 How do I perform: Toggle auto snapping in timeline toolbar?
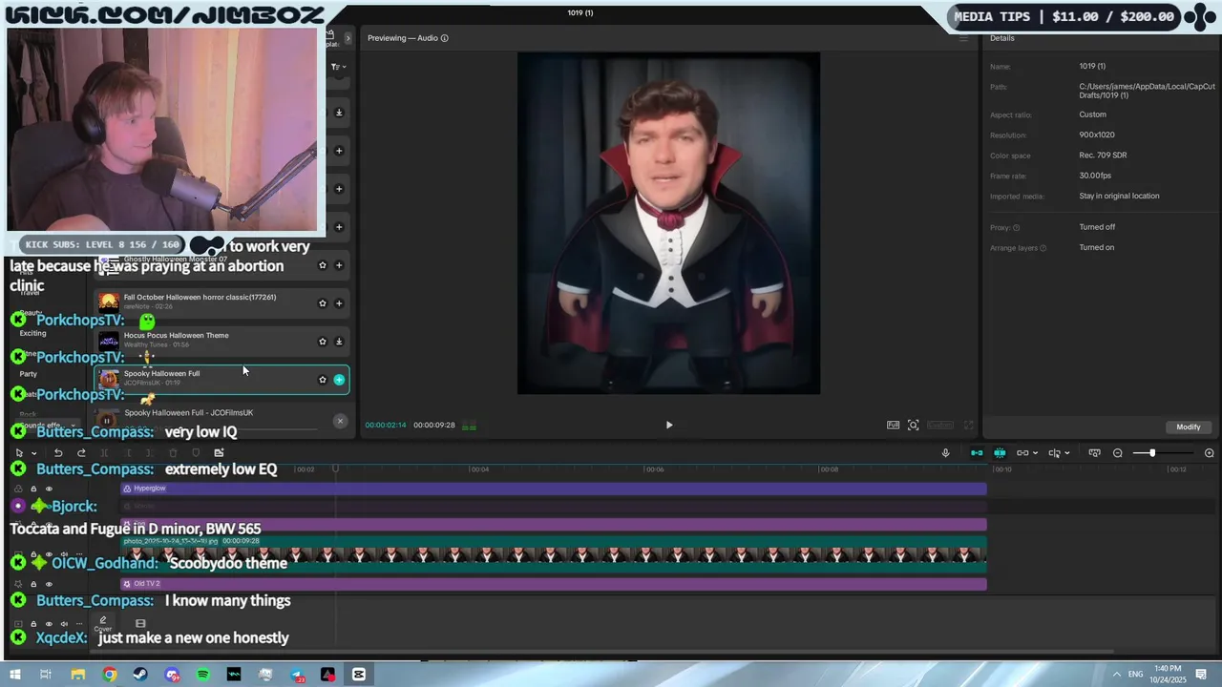tap(1000, 452)
